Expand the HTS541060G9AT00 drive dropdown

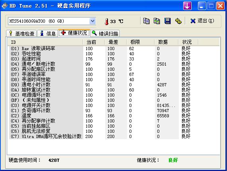coord(92,21)
